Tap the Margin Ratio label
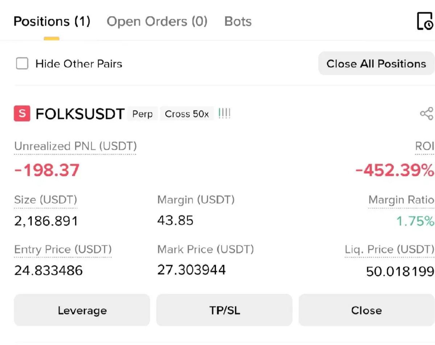 pyautogui.click(x=401, y=200)
